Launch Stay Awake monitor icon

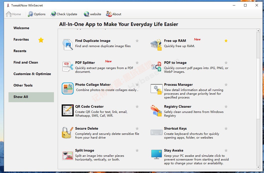point(156,154)
